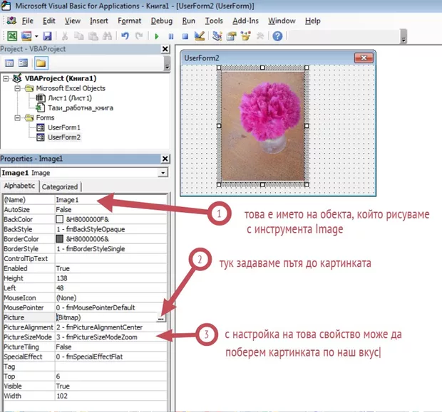Switch to the Categorized properties tab
Viewport: 442px width, 412px height.
click(61, 187)
